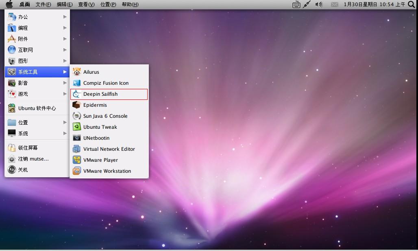Click the 锁住屏幕 padlock icon
Viewport: 418px width, 251px height.
12,148
